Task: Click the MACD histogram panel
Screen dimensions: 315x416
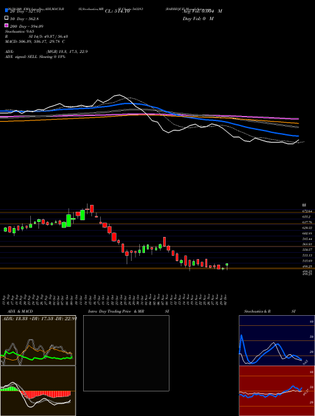Action: click(x=38, y=391)
